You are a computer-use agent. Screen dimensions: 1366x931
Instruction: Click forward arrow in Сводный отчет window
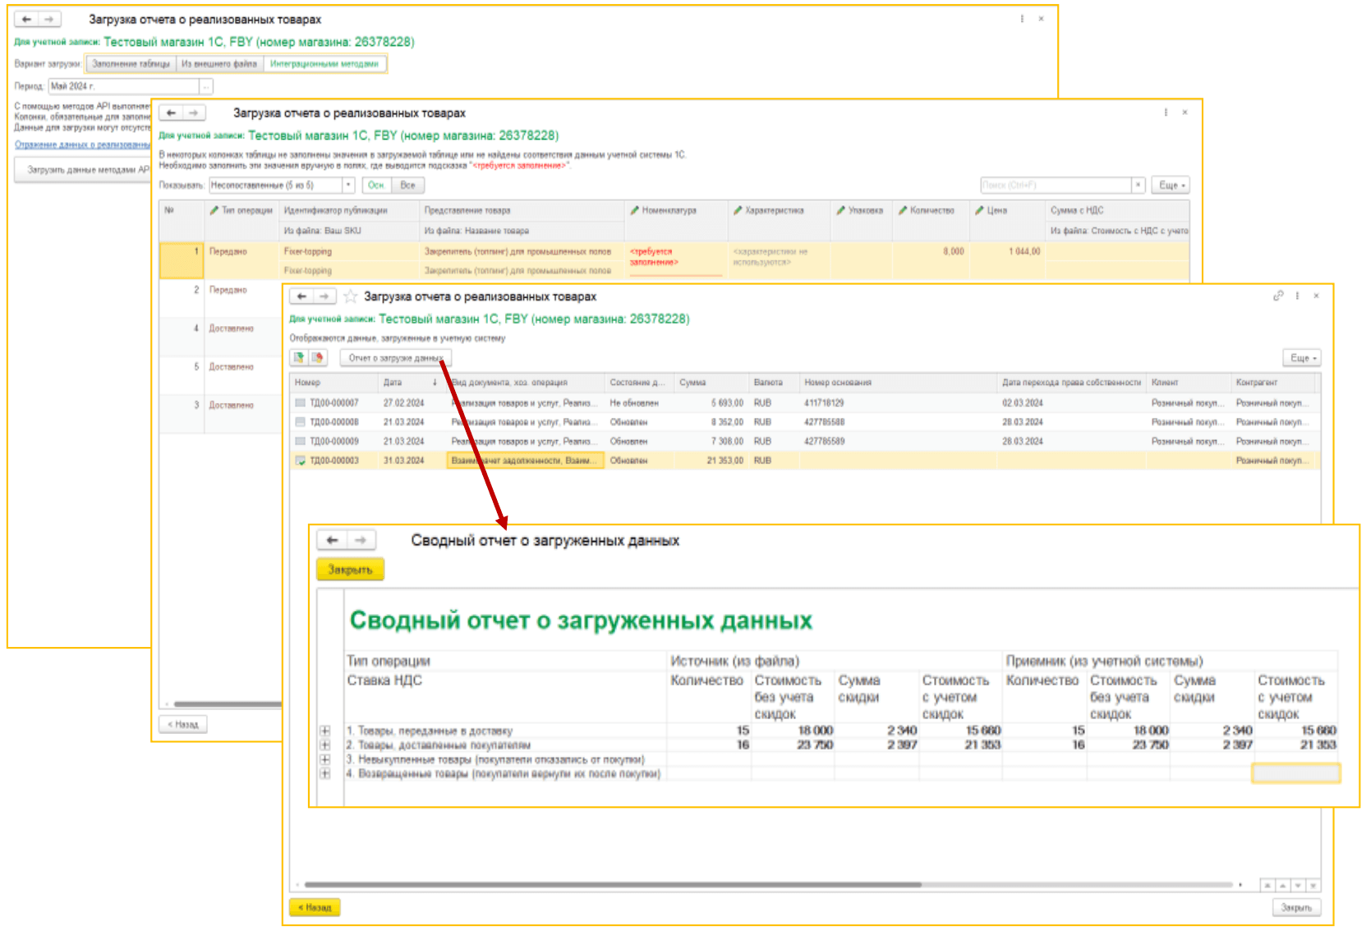pos(361,540)
